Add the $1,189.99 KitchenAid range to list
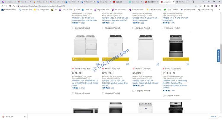 click(x=188, y=64)
